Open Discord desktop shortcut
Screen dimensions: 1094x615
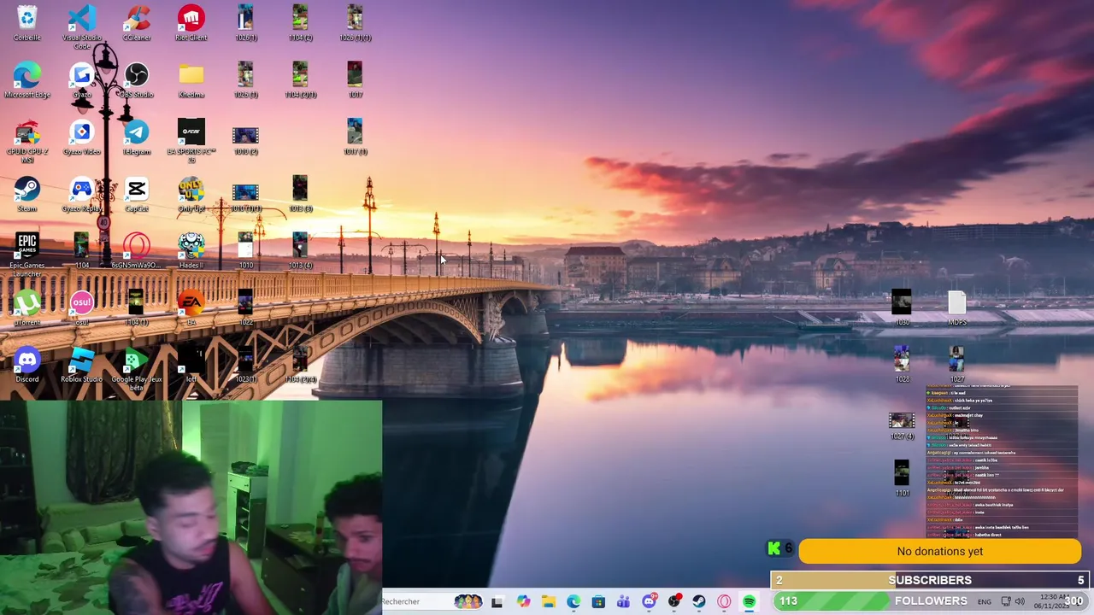[27, 366]
